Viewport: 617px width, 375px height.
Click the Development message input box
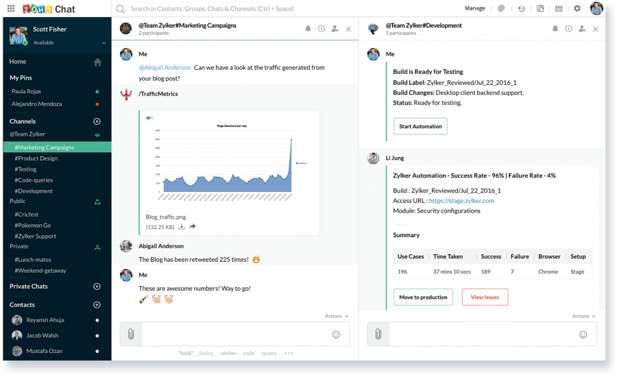tap(483, 334)
